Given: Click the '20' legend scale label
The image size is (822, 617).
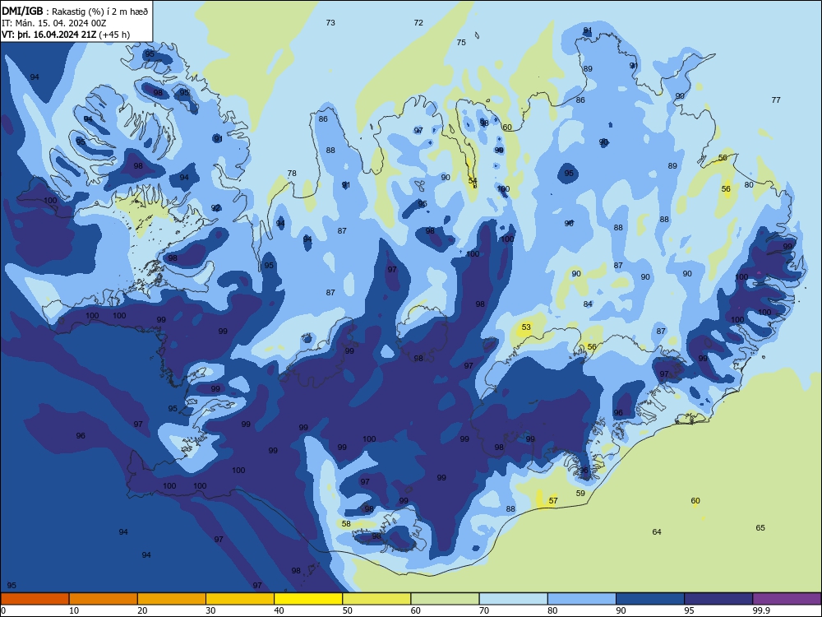Looking at the screenshot, I should tap(142, 610).
